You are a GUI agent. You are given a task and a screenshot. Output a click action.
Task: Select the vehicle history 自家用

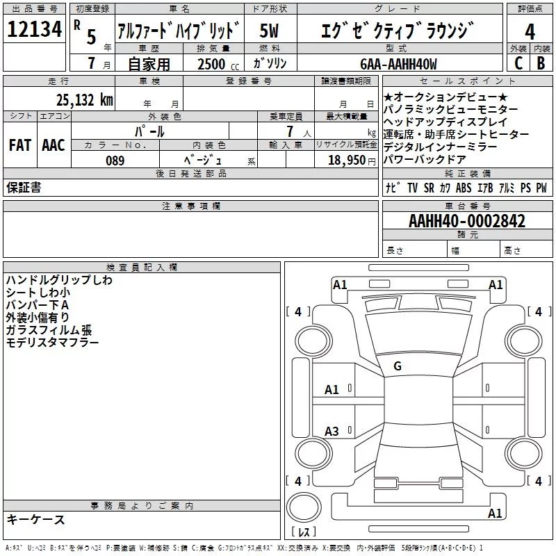point(149,64)
